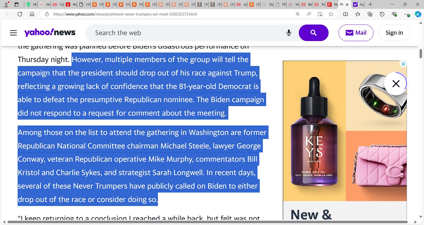
Task: Click the browser address bar URL
Action: pyautogui.click(x=125, y=14)
